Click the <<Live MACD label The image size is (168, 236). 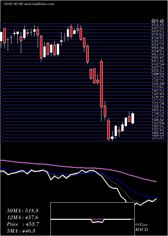click(x=141, y=227)
